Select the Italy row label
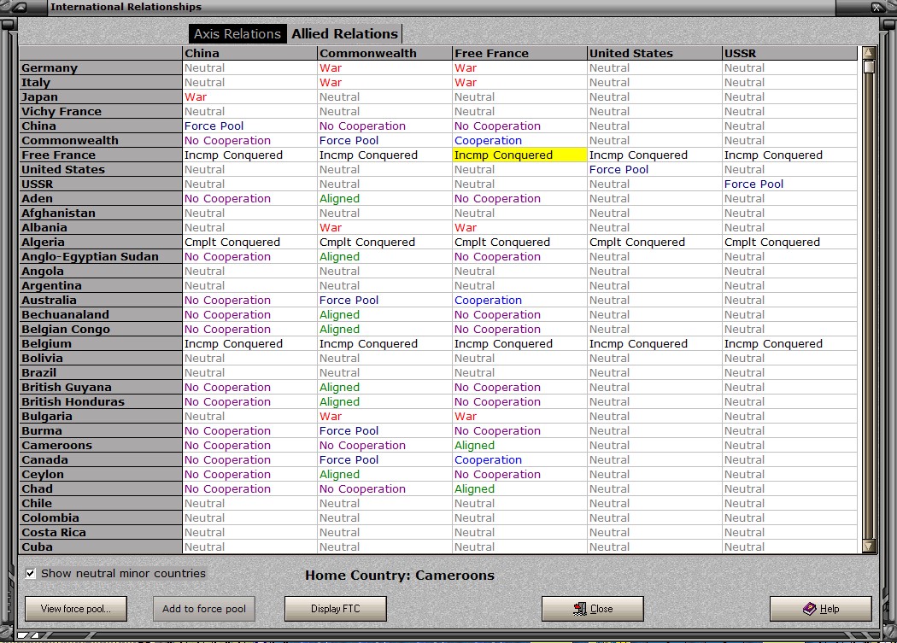The width and height of the screenshot is (897, 643). tap(101, 82)
